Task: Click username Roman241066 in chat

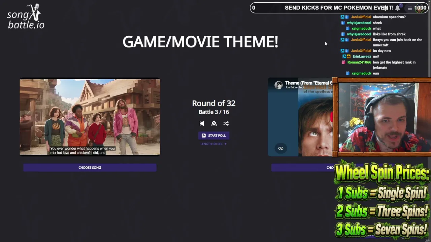Action: (359, 62)
